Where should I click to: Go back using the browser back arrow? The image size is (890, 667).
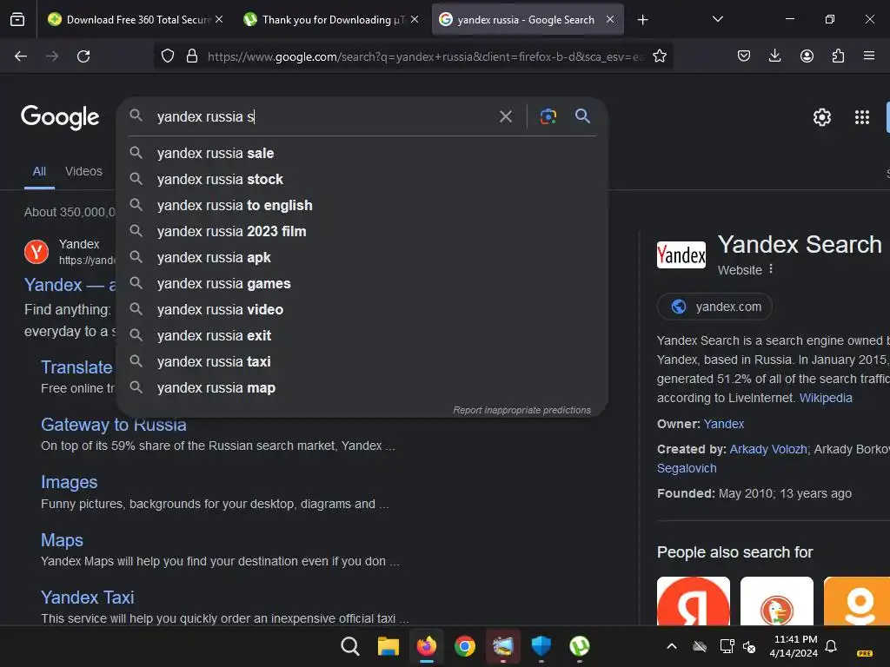click(x=21, y=56)
